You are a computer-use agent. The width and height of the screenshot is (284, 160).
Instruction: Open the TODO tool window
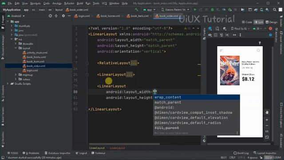[12, 153]
